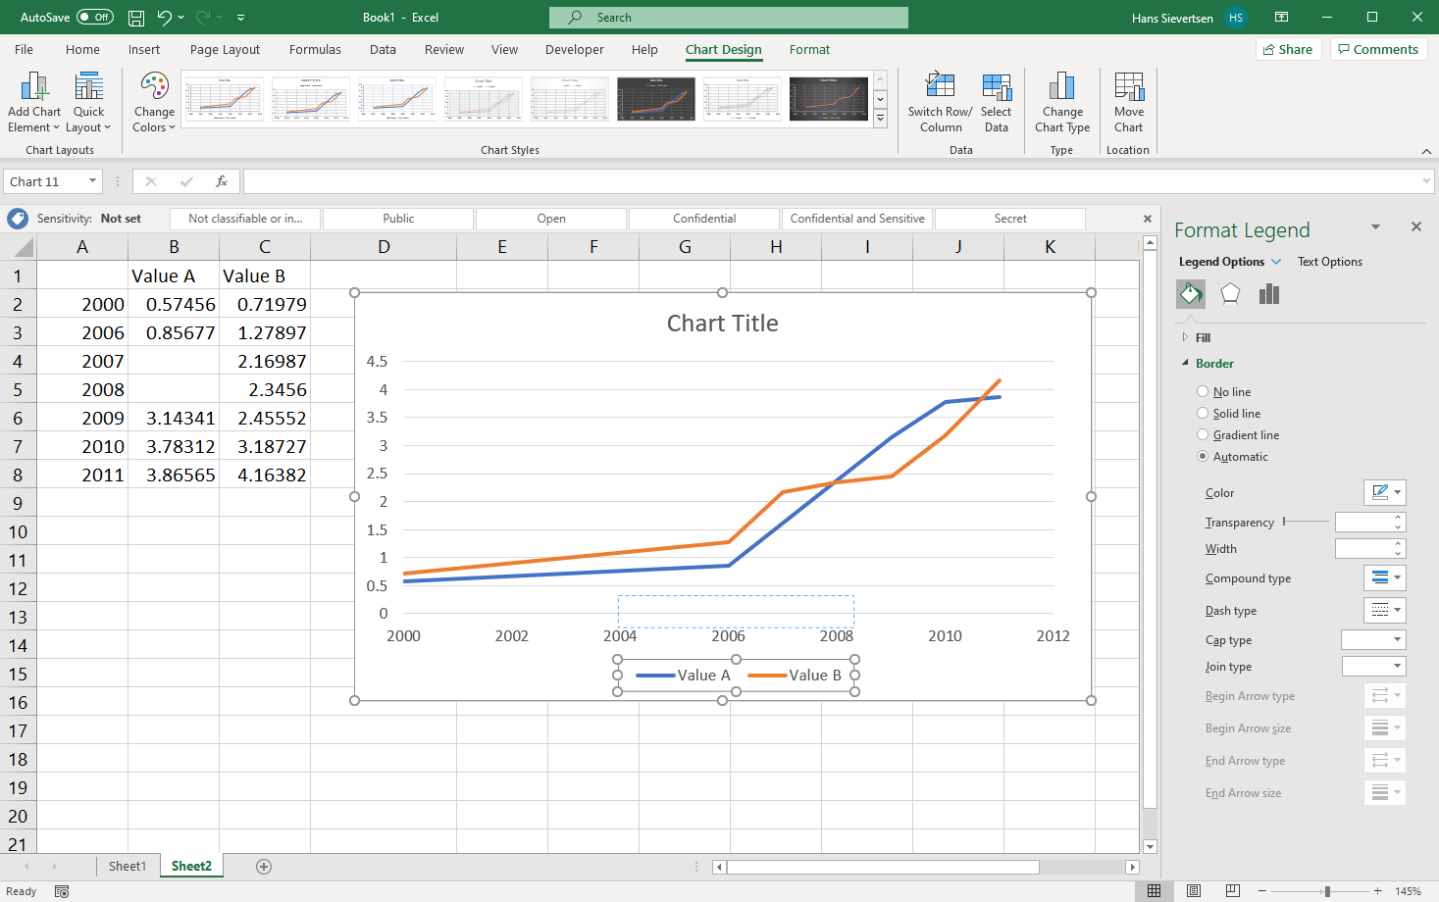
Task: Click the Search box
Action: [x=729, y=18]
